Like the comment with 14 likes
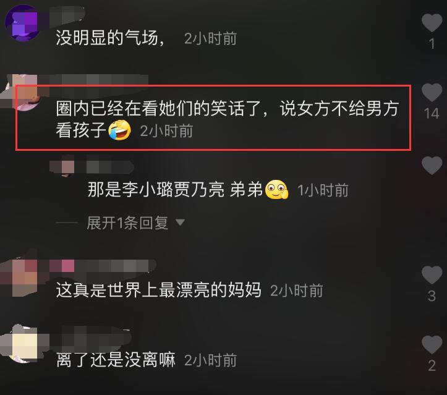 pyautogui.click(x=432, y=92)
